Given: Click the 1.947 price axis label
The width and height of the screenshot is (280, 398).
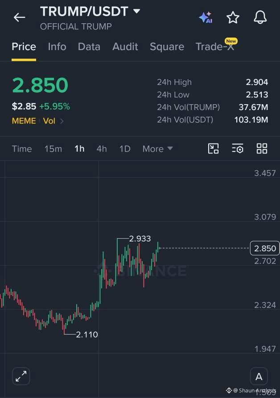Looking at the screenshot, I should pos(265,349).
